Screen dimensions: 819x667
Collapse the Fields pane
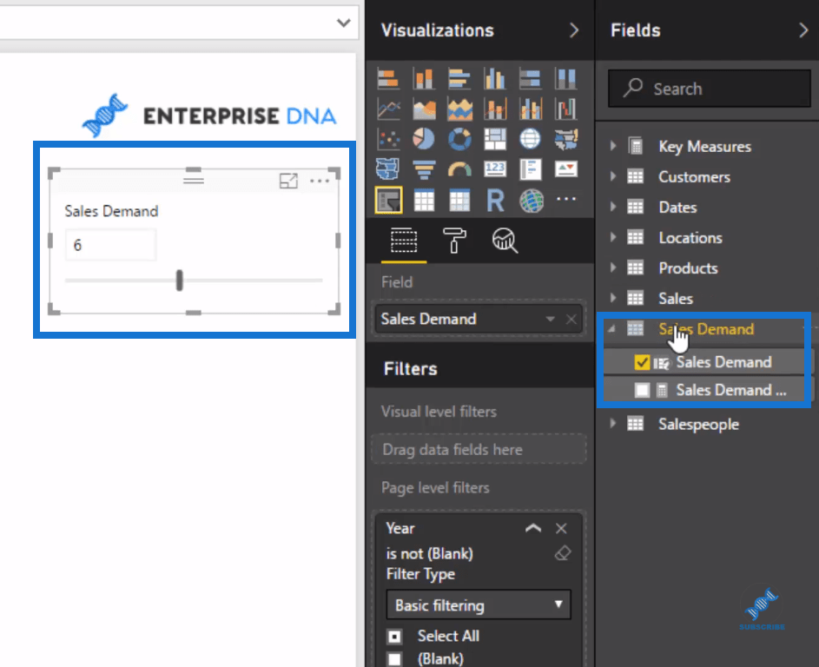[x=803, y=30]
